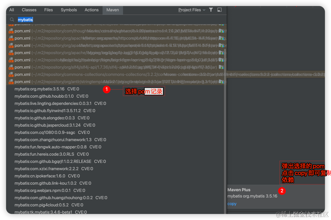Screen dimensions: 331x220
Task: Click the open in tool window icon
Action: click(220, 10)
